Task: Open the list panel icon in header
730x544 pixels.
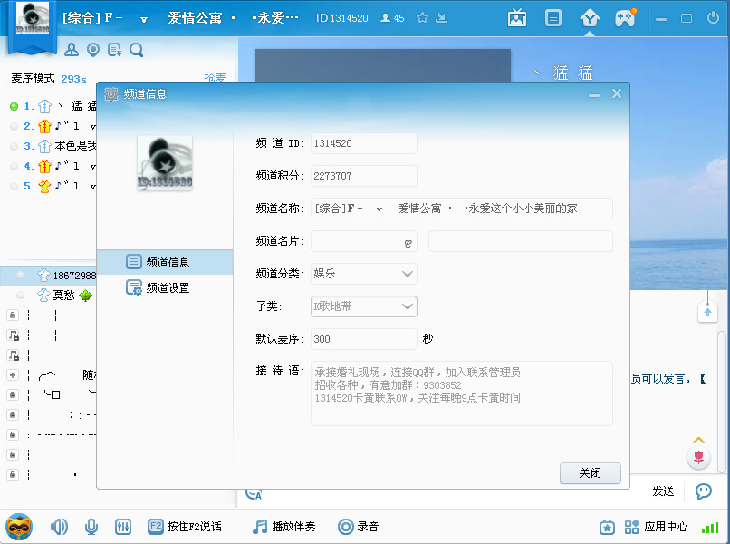Action: (x=553, y=18)
